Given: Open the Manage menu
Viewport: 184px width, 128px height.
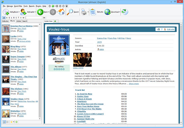Looking at the screenshot, I should point(10,6).
